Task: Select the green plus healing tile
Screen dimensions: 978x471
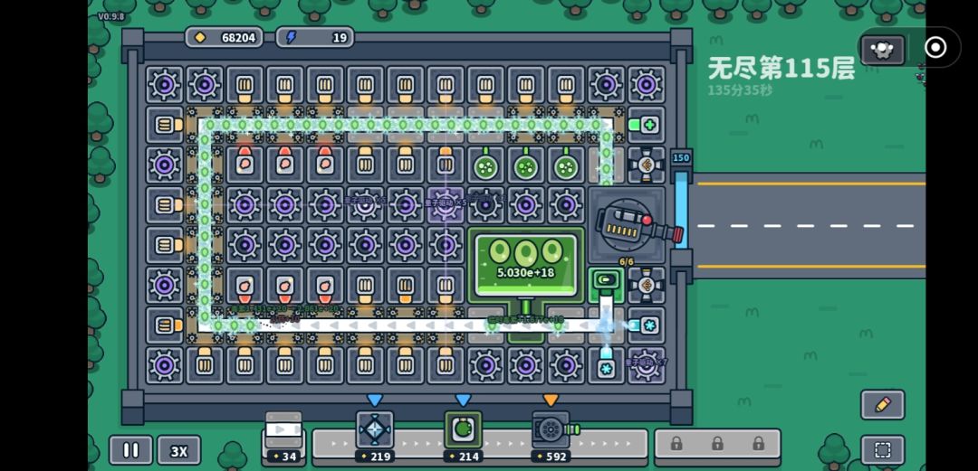Action: (x=647, y=125)
